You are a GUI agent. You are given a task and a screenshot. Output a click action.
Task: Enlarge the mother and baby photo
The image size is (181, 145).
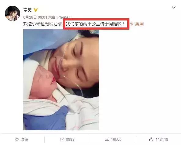click(x=61, y=80)
